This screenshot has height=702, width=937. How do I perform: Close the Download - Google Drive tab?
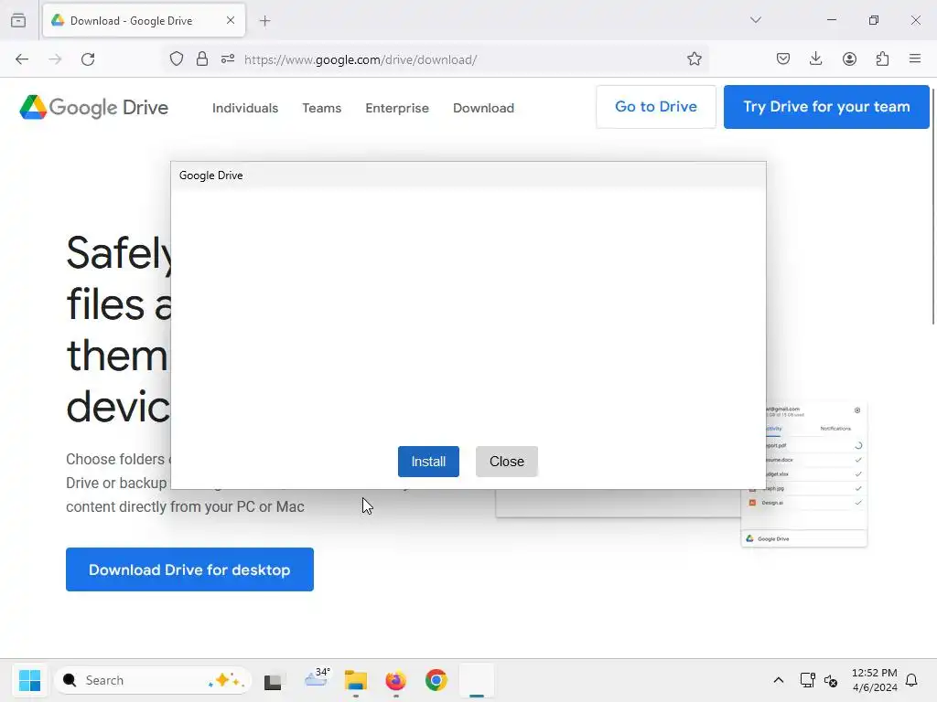(231, 20)
